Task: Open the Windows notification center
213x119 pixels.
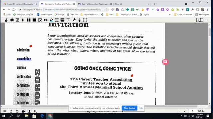Action: pyautogui.click(x=208, y=116)
